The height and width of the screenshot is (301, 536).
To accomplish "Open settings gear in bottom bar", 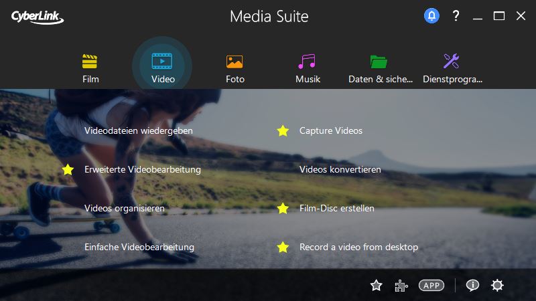I will (497, 286).
